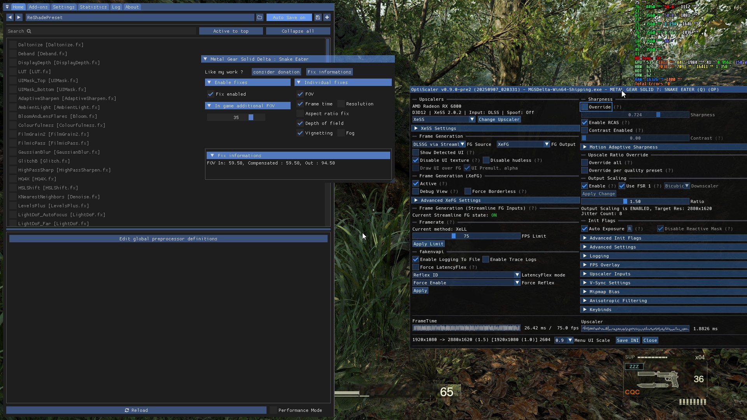Adjust the Sharpness slider at 0.724

pos(635,115)
